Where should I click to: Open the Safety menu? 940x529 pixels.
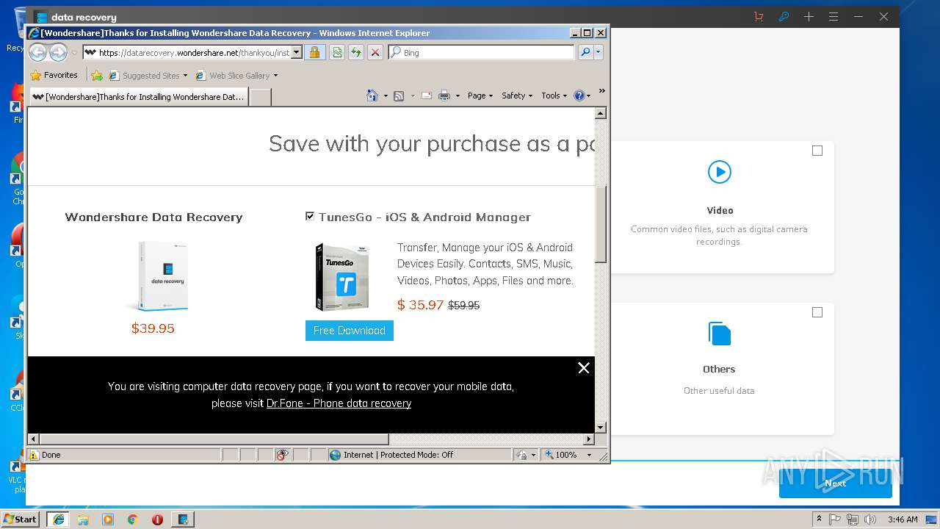(517, 96)
